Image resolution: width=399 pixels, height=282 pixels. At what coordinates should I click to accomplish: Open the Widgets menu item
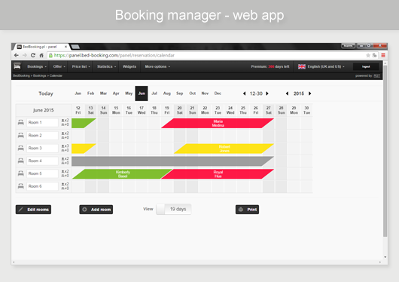tap(129, 66)
